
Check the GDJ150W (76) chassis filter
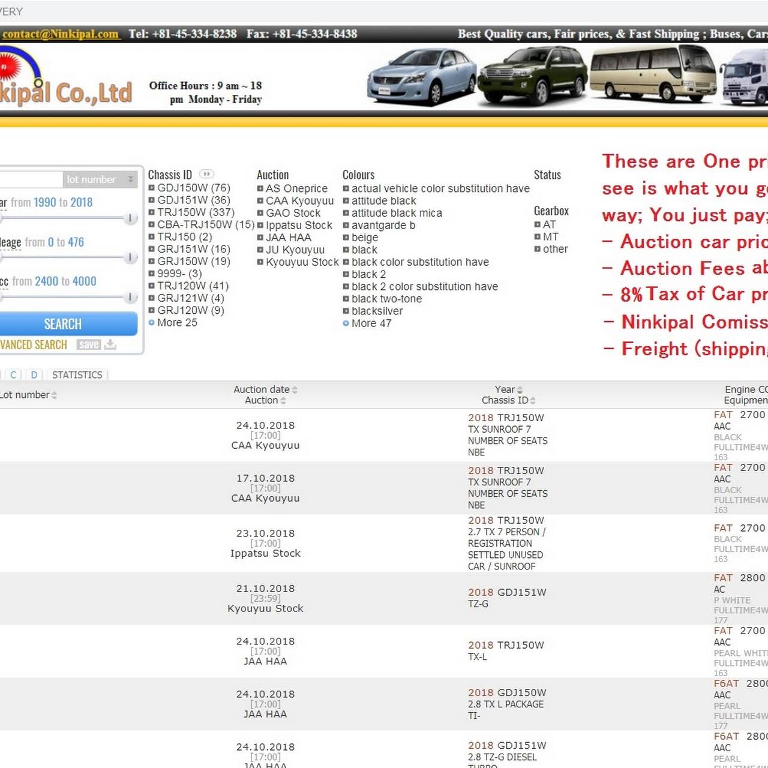[x=152, y=188]
